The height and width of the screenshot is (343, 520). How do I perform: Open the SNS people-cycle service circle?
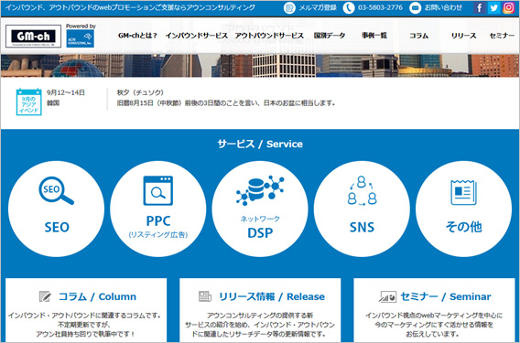tap(362, 209)
